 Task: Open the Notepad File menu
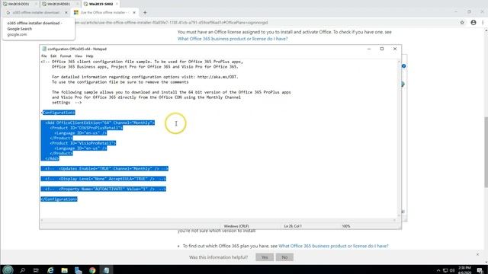tap(44, 56)
